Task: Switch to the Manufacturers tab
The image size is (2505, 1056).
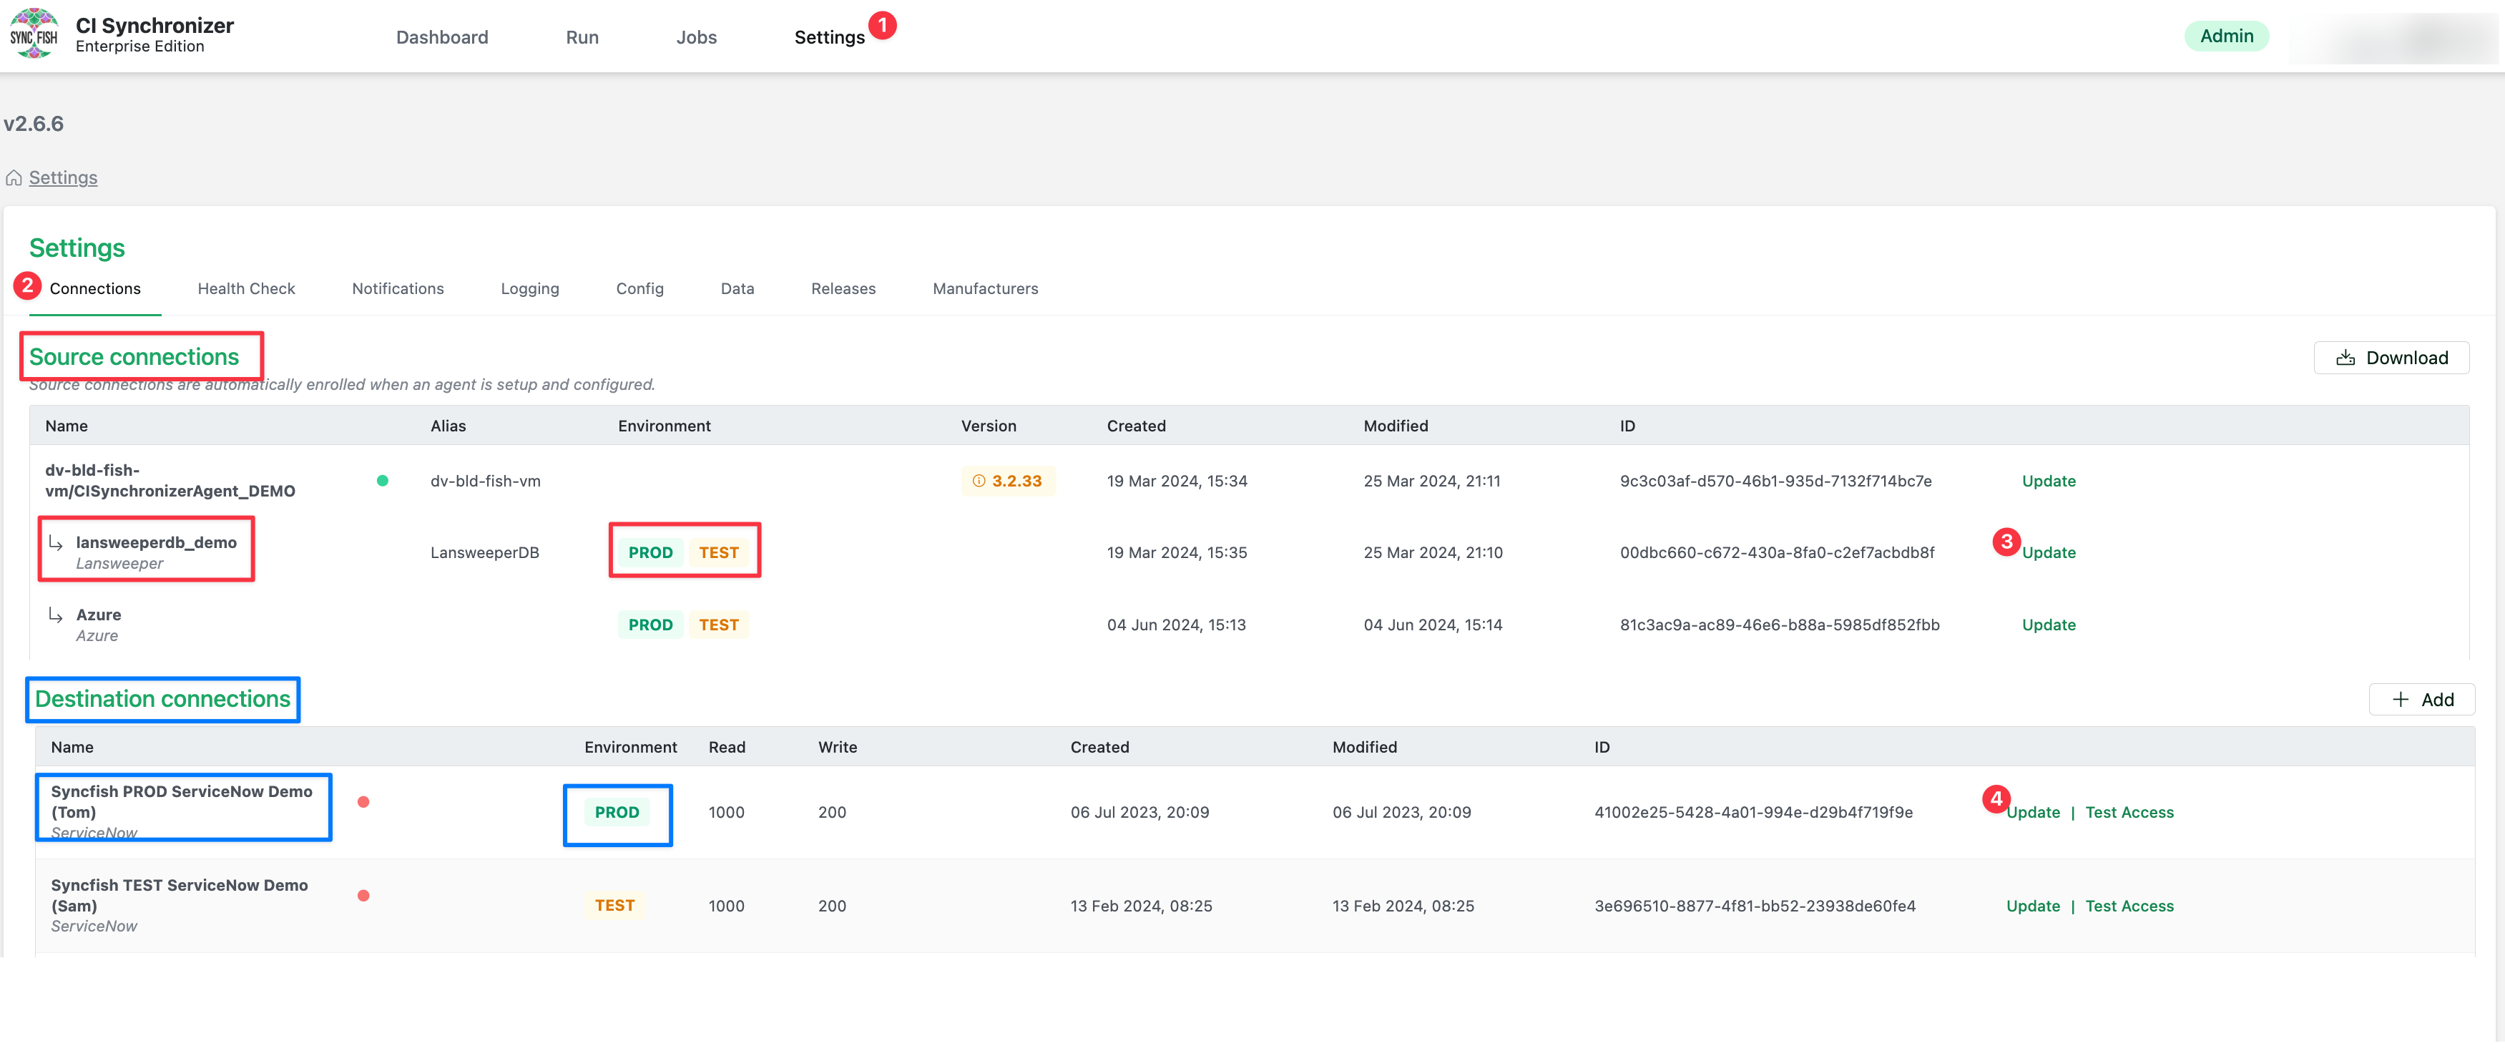Action: (985, 289)
